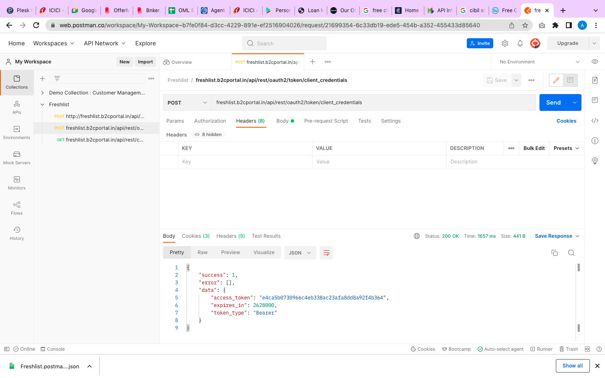Copy response body with copy icon
Viewport: 605px width, 378px height.
(x=555, y=253)
